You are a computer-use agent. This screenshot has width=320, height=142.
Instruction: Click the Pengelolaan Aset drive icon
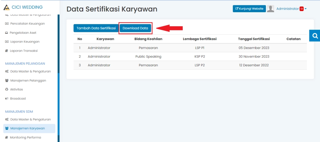tap(7, 33)
